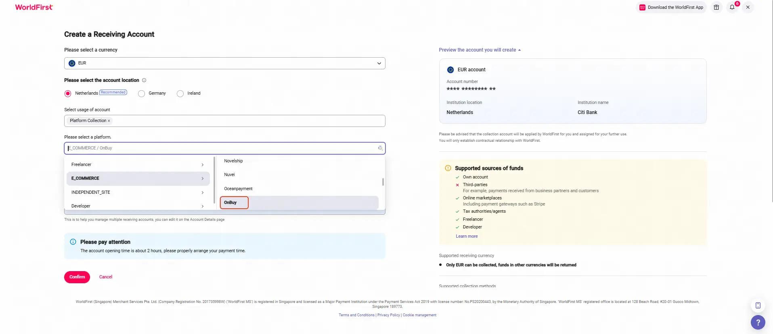Click the EUR account flag icon in preview

450,70
